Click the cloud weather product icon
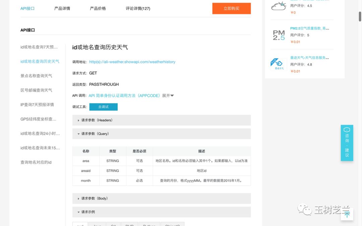Viewport: 362px width, 226px height. [x=279, y=6]
